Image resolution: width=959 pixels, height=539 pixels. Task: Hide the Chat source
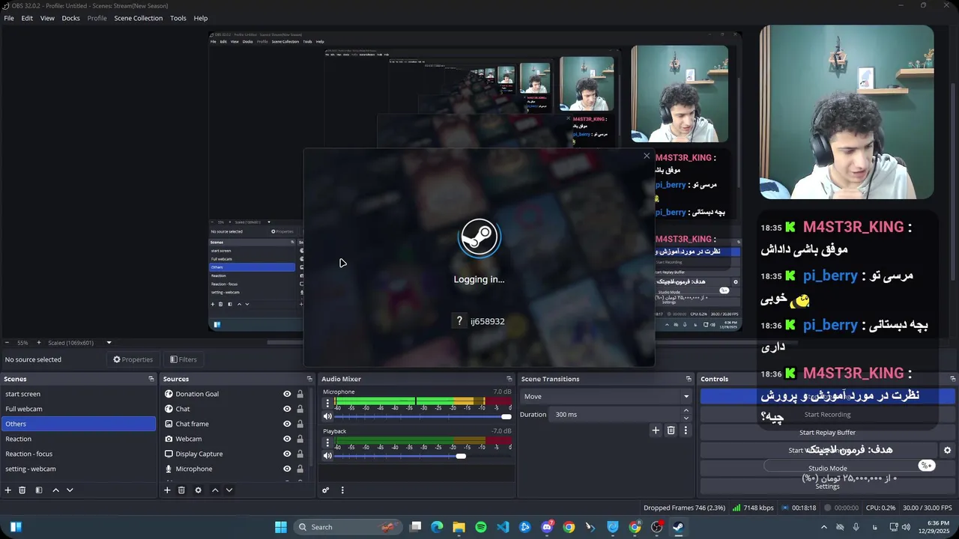pos(287,409)
